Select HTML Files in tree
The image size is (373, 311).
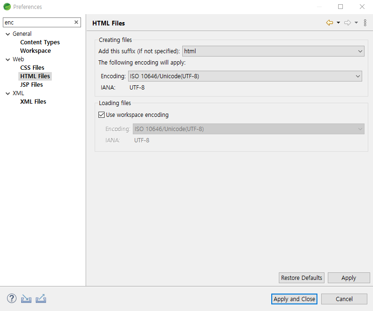pos(35,76)
